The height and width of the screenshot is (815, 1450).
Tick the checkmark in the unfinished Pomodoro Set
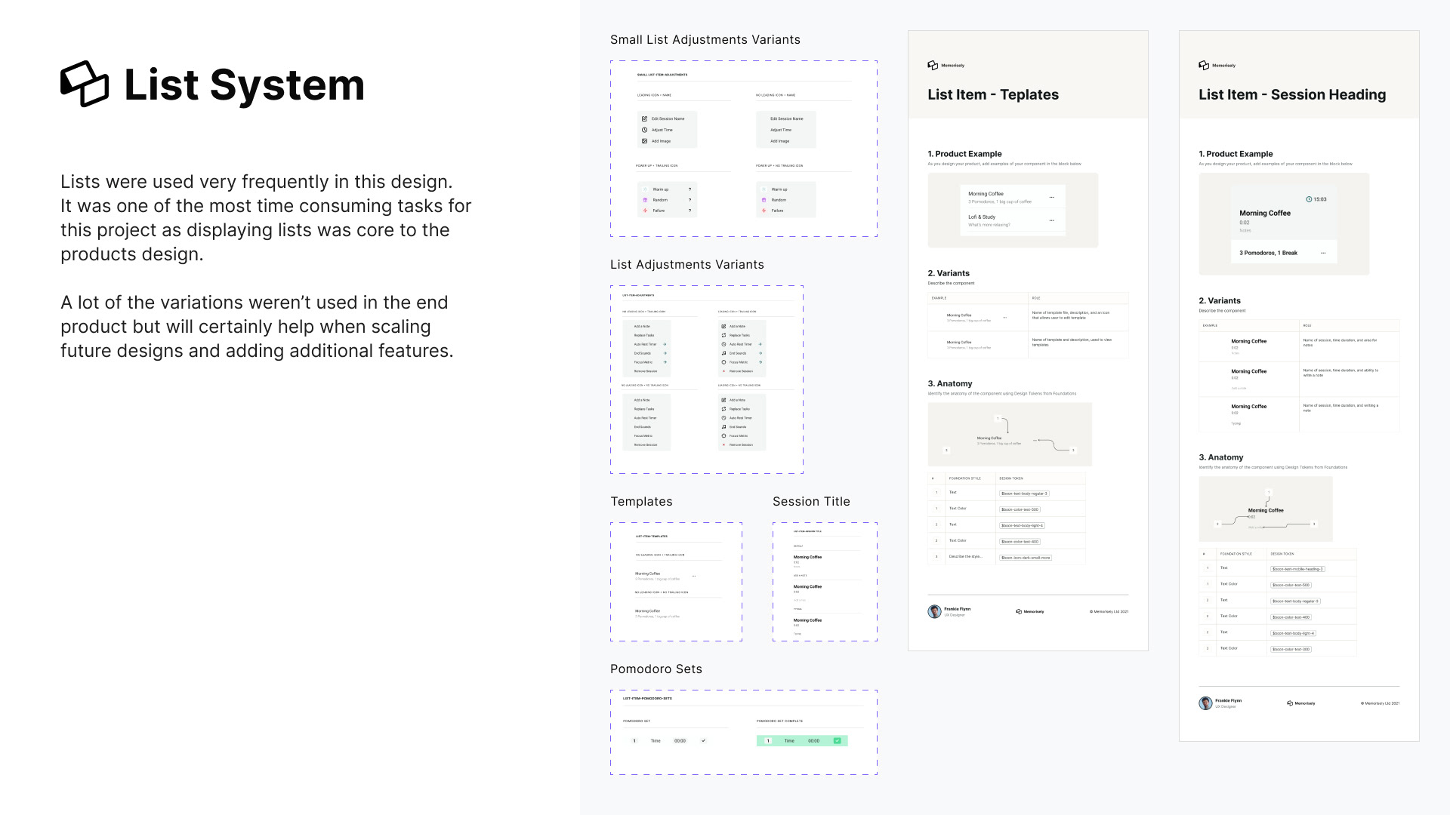point(703,741)
